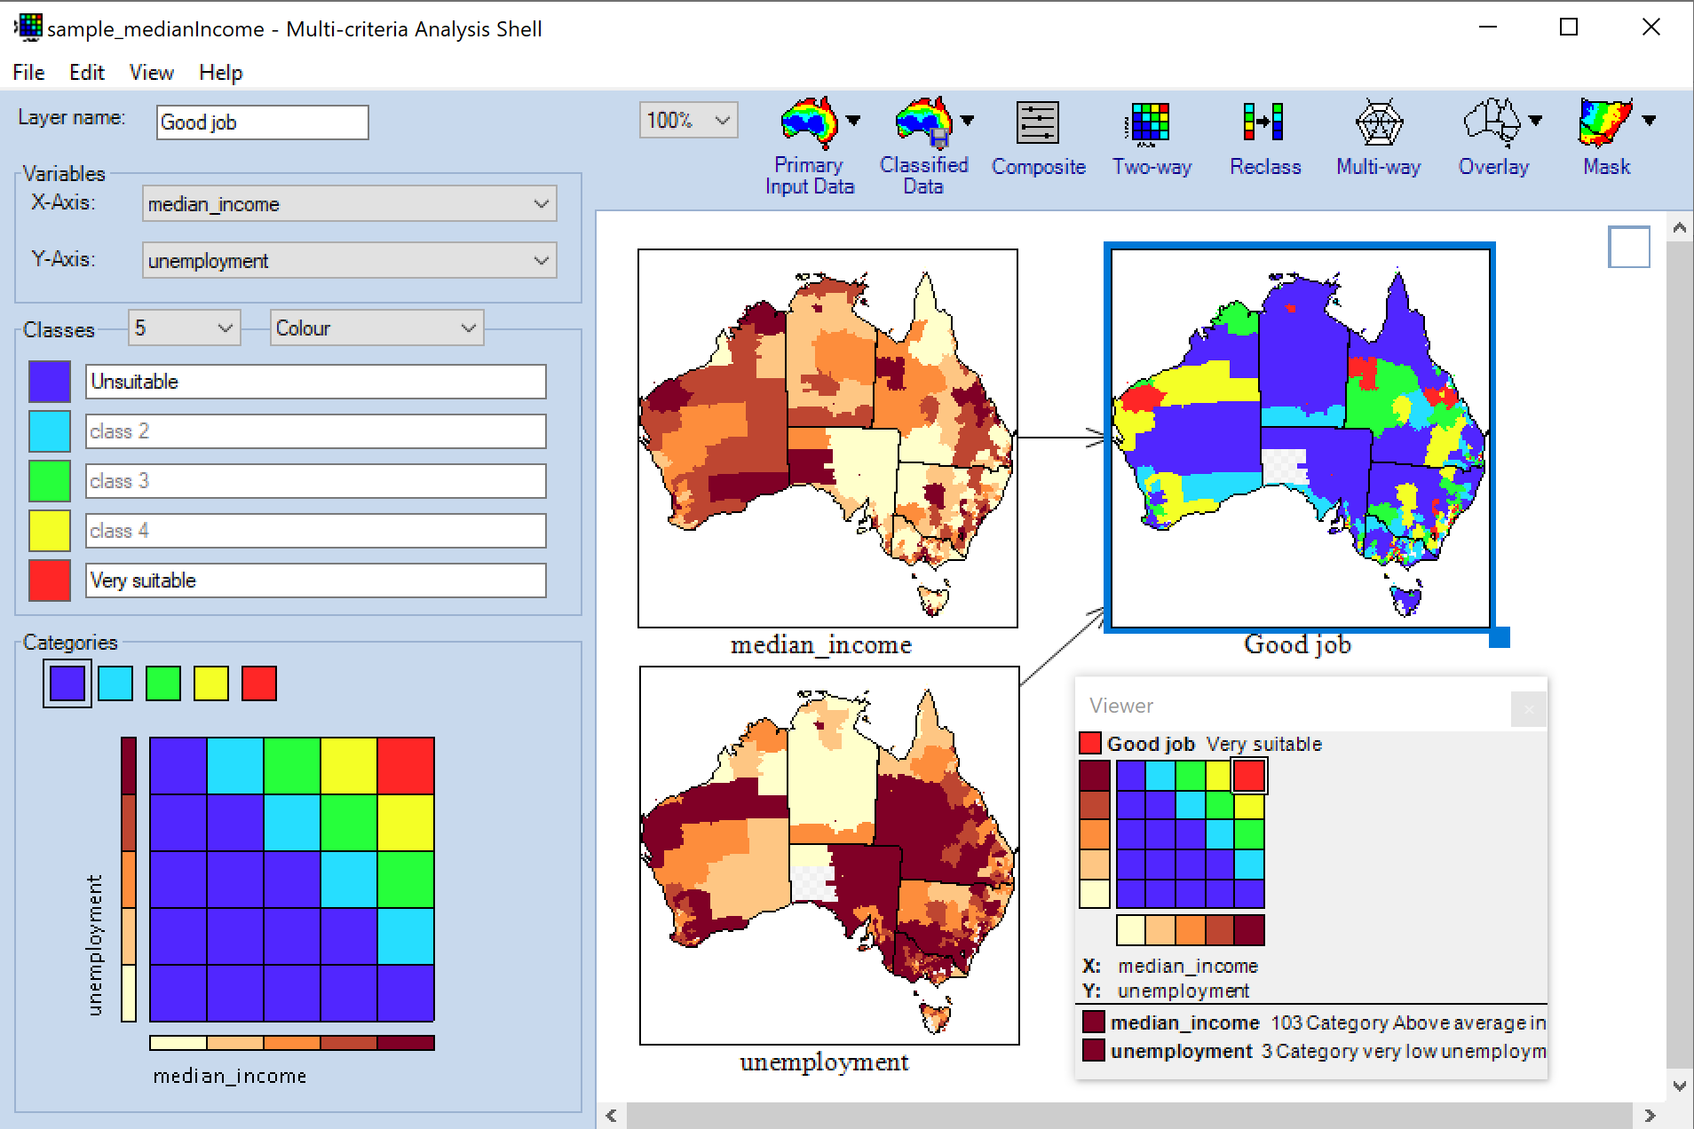Open the zoom level 100% dropdown
The width and height of the screenshot is (1694, 1129).
tap(688, 120)
